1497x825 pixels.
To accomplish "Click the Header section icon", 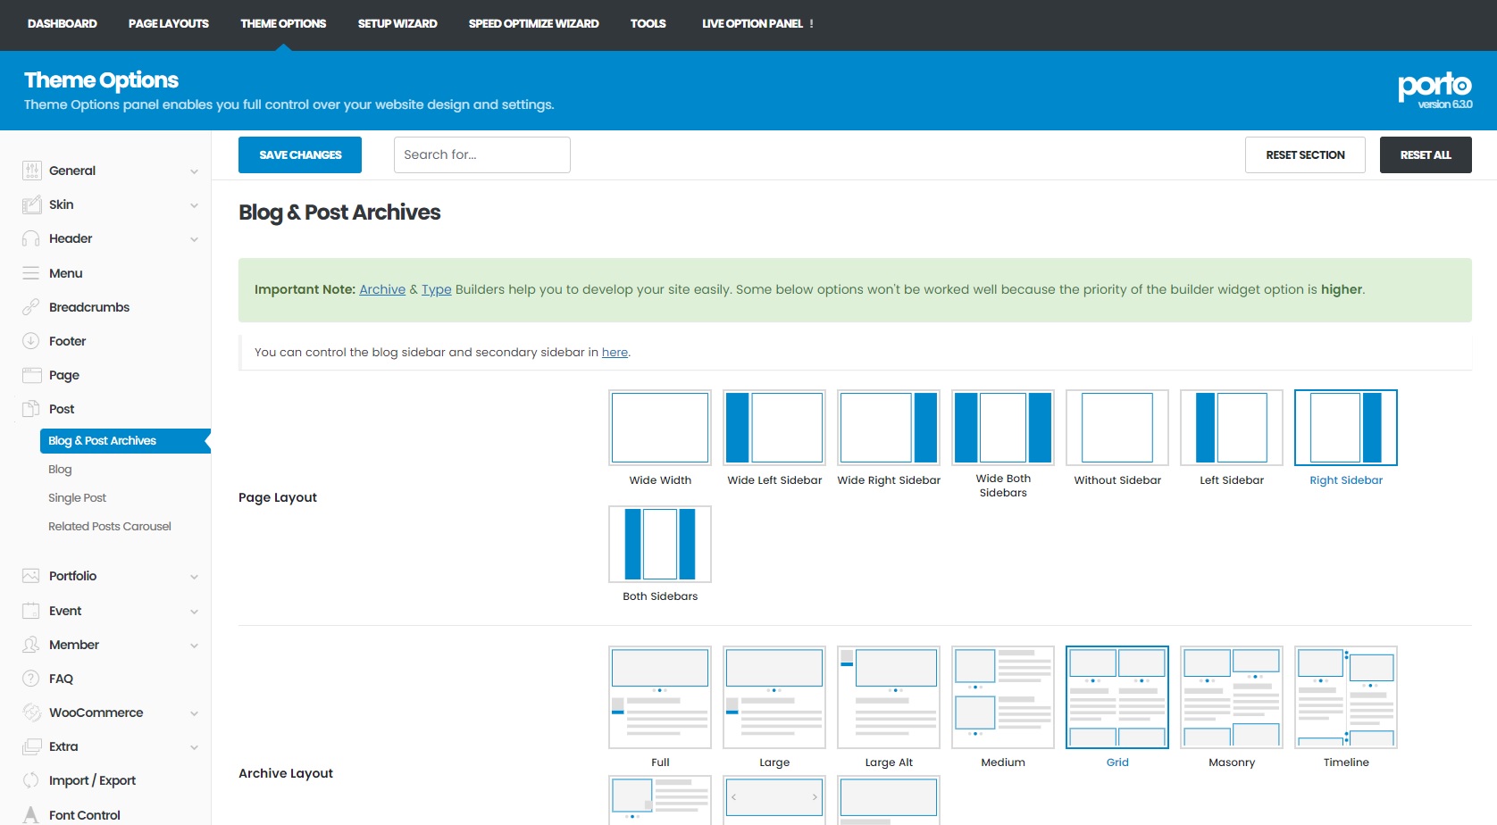I will click(x=31, y=238).
